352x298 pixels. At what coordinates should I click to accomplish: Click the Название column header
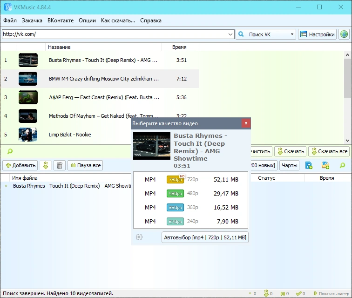tap(103, 47)
